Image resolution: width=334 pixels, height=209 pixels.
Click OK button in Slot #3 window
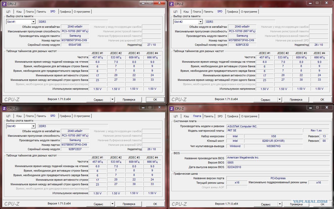coord(155,204)
